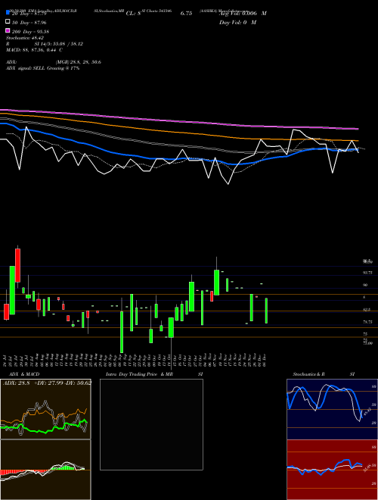
Task: Click the 82.5 price axis label
Action: tap(367, 310)
